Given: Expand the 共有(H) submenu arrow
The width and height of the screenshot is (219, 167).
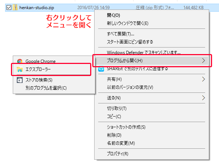Looking at the screenshot, I should point(204,79).
